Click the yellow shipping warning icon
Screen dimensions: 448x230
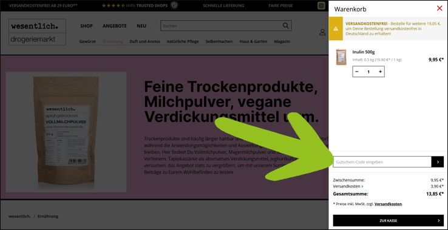(336, 29)
